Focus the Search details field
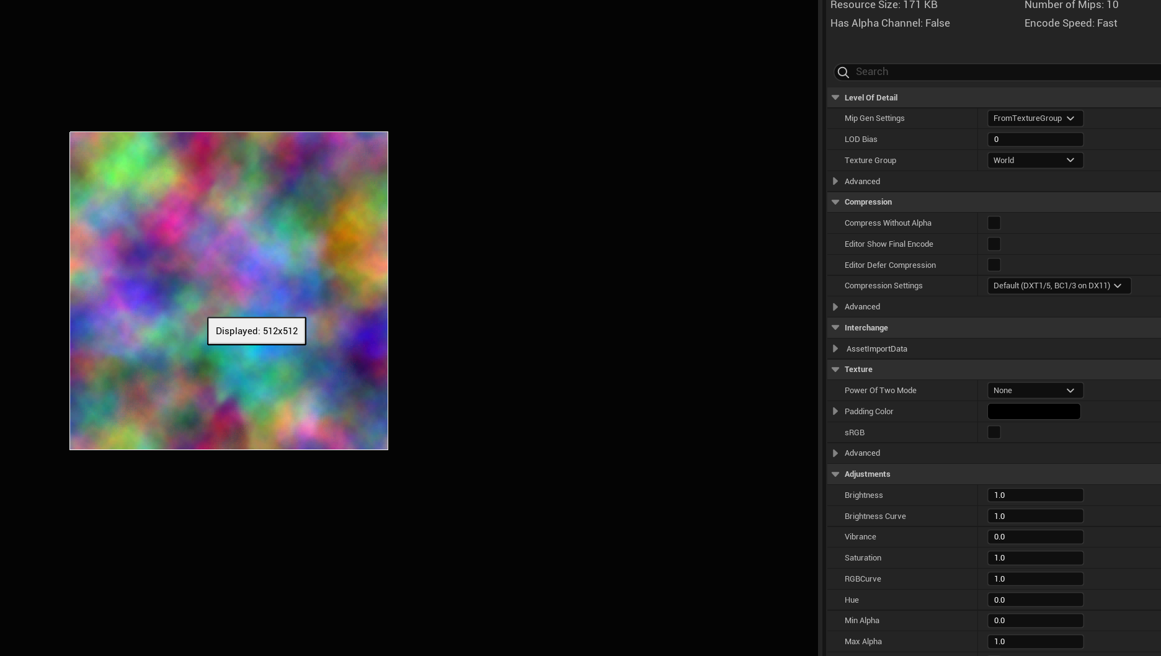 tap(999, 72)
